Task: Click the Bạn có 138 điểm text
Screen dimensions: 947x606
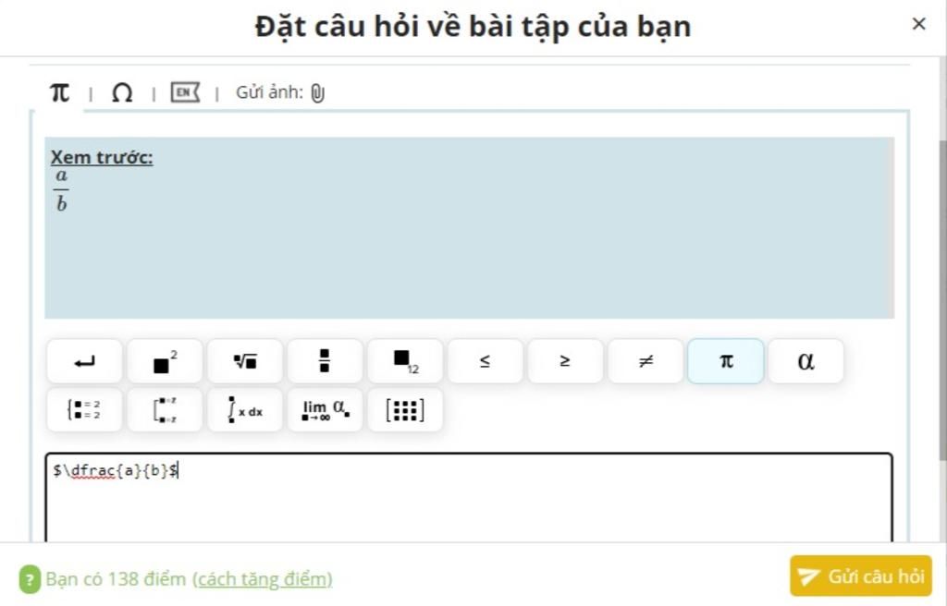Action: point(116,579)
